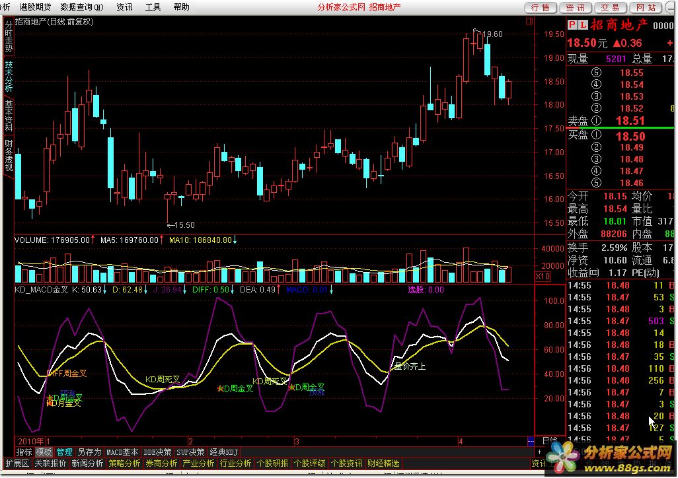Screen dimensions: 678x478
Task: Click the 换手 2.59% value
Action: (x=614, y=248)
